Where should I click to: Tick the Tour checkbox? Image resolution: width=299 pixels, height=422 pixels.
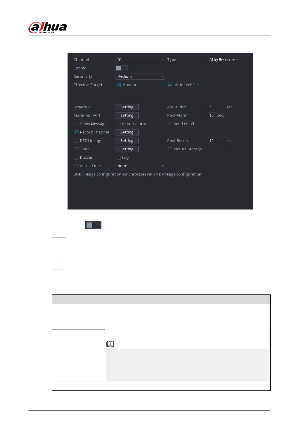tap(77, 149)
